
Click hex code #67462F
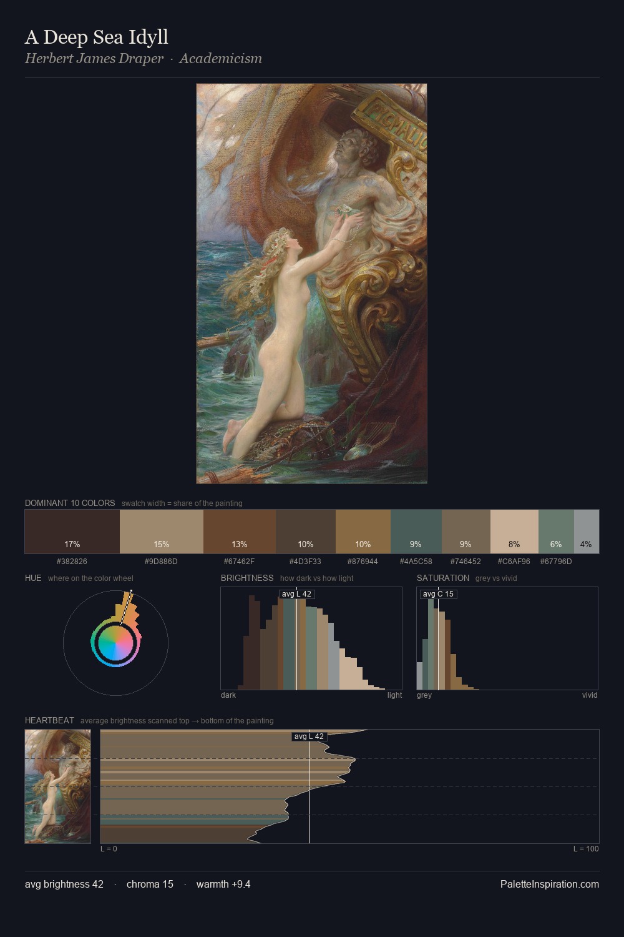239,562
